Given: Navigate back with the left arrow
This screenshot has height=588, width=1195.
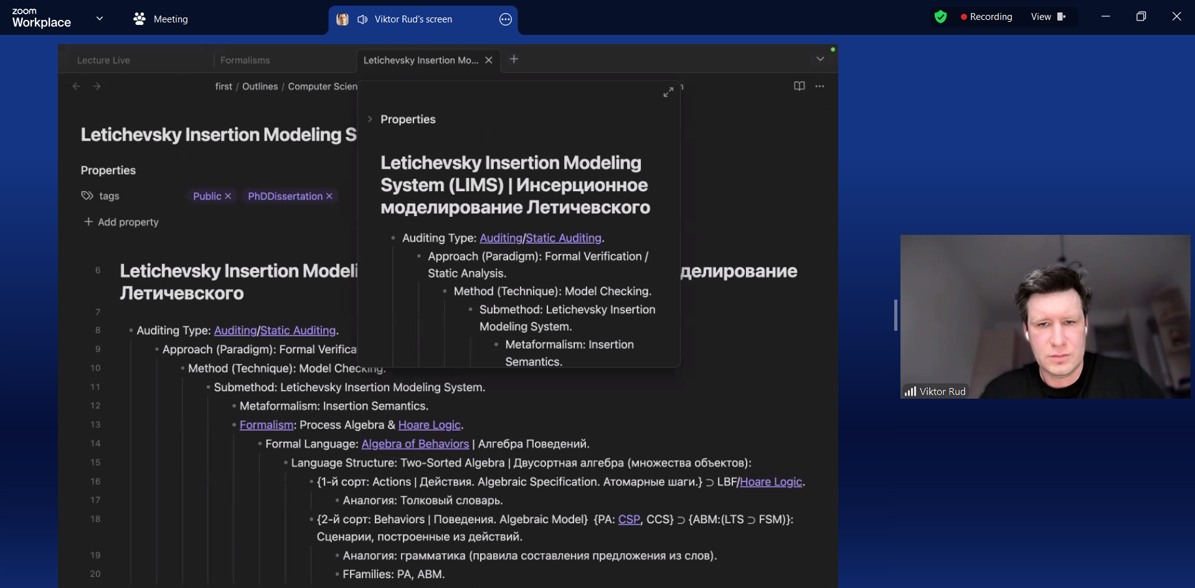Looking at the screenshot, I should 76,86.
